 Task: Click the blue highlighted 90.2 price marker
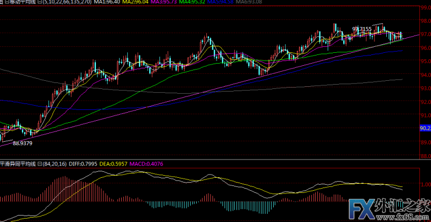pyautogui.click(x=426, y=128)
